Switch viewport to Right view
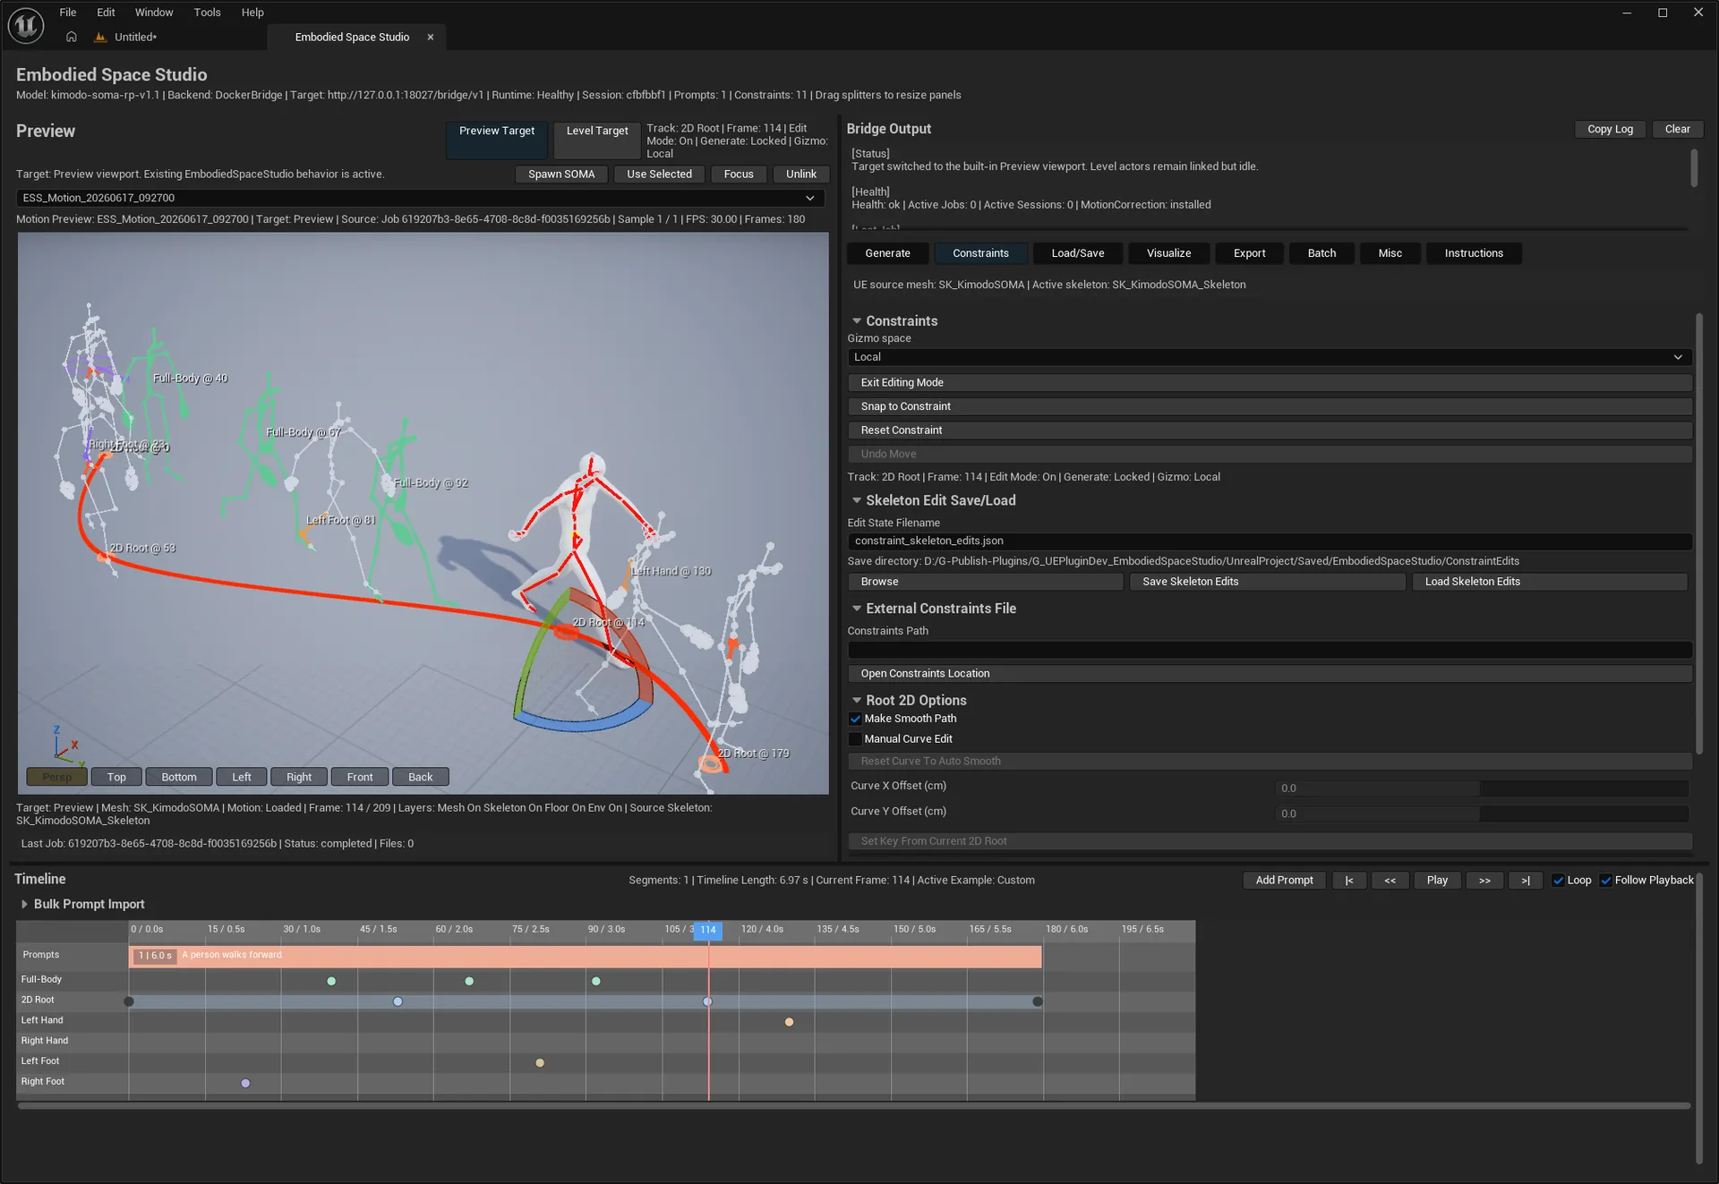The height and width of the screenshot is (1184, 1719). click(299, 777)
